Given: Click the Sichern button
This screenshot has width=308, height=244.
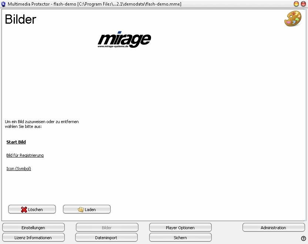Looking at the screenshot, I should (x=180, y=238).
